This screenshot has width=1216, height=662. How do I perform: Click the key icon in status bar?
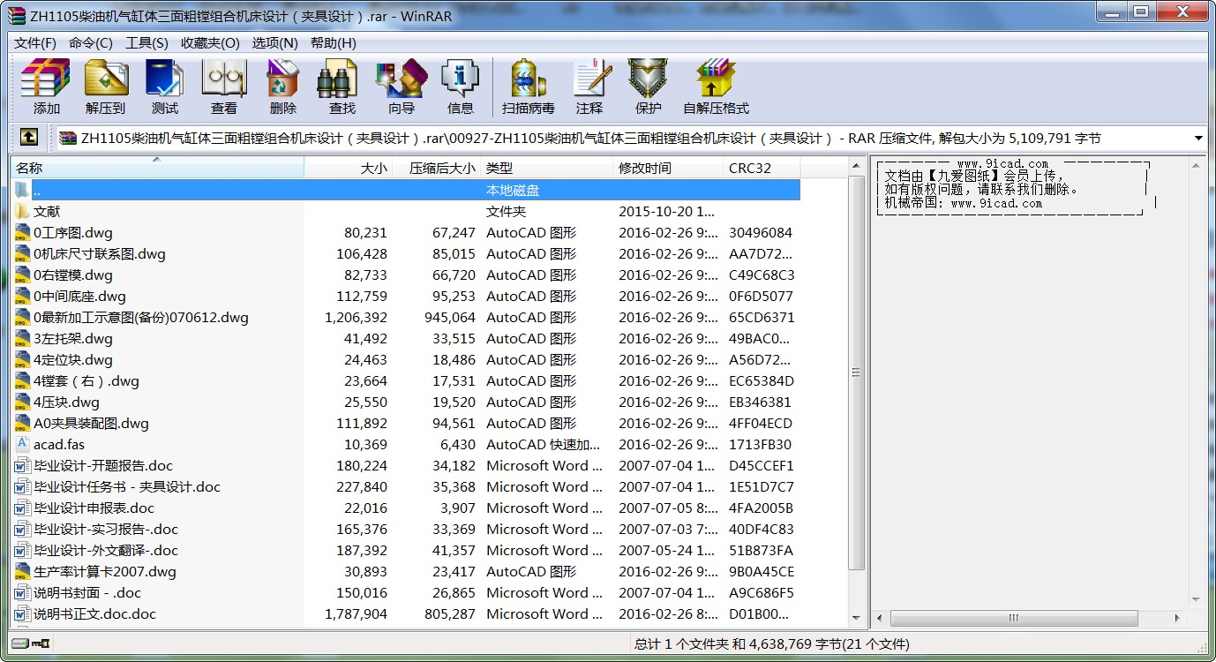click(x=39, y=643)
